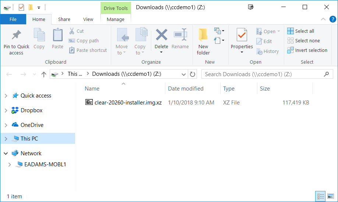Open the Open button dropdown

point(279,31)
